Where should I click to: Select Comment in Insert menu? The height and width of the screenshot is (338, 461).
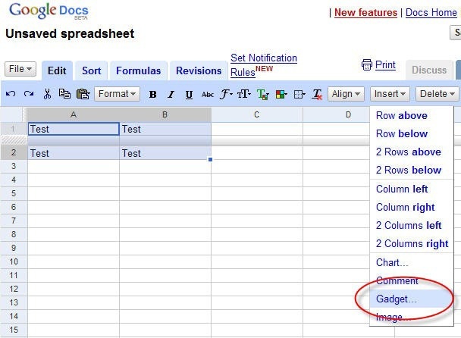click(411, 280)
